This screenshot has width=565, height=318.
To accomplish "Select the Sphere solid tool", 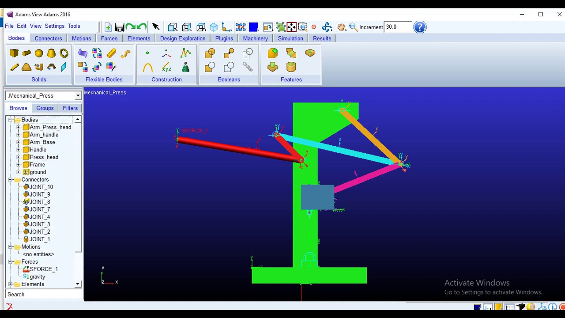I will 39,53.
